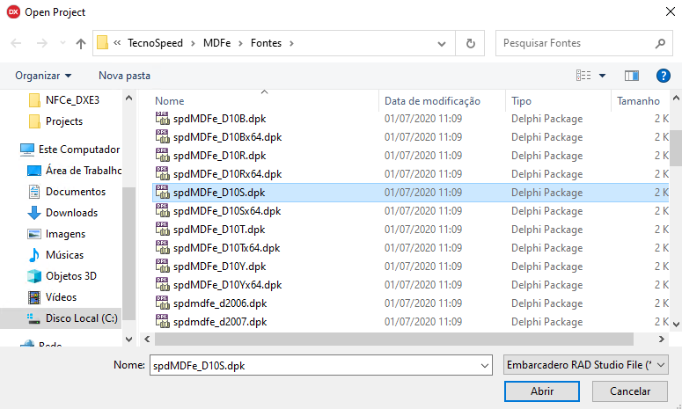This screenshot has height=409, width=682.
Task: Focus the Pesquisar Fontes search box
Action: tap(586, 43)
